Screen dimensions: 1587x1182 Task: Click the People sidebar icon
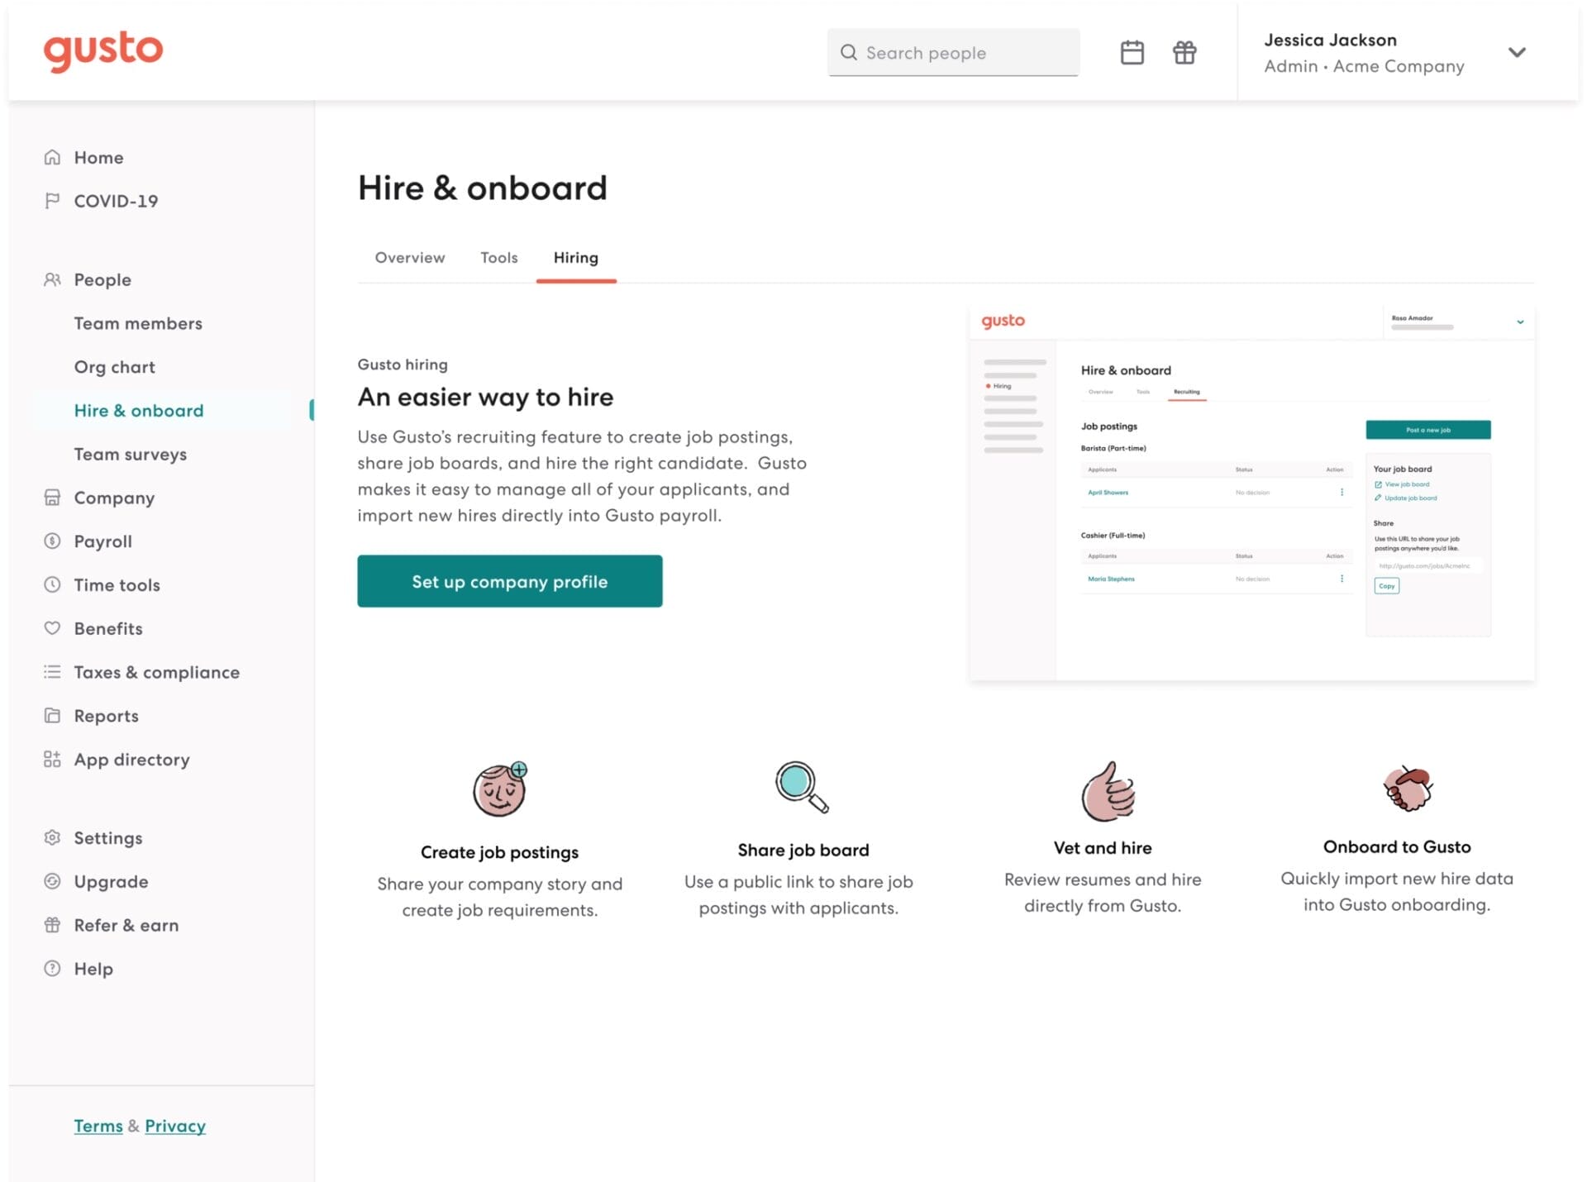[50, 279]
